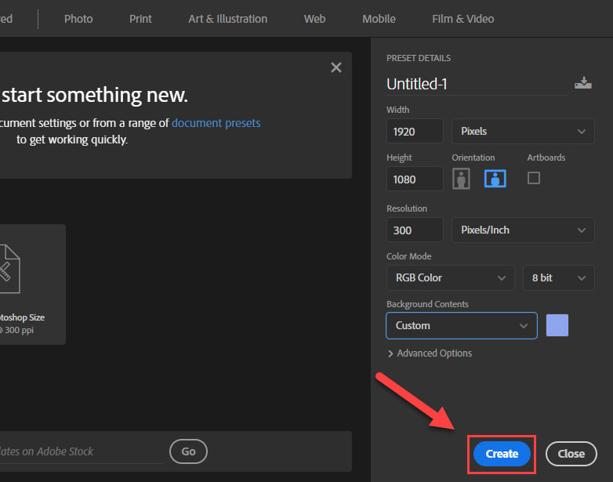Click the save preset icon beside document name
The width and height of the screenshot is (613, 482).
click(x=582, y=83)
